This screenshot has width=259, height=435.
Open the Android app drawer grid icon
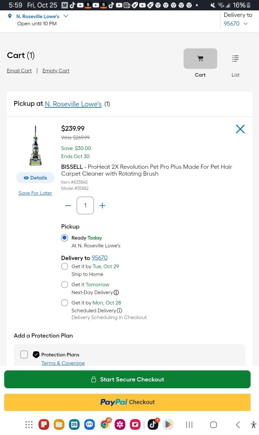(x=29, y=424)
